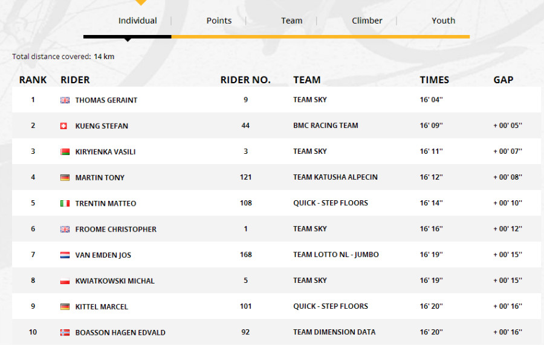Click the RANK column header

(33, 80)
